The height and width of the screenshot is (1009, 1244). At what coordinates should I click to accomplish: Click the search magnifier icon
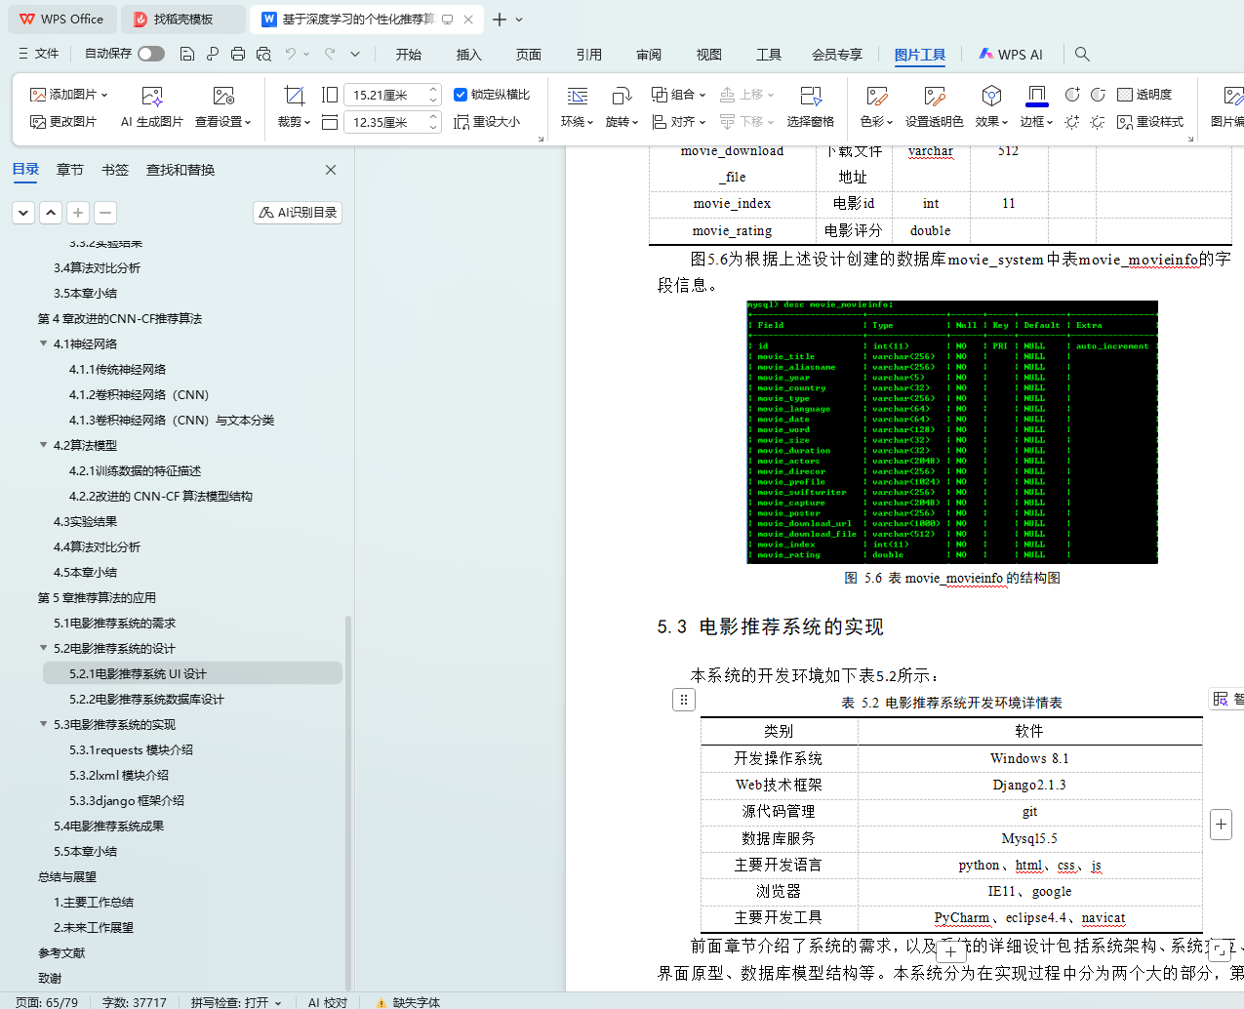[x=1082, y=54]
